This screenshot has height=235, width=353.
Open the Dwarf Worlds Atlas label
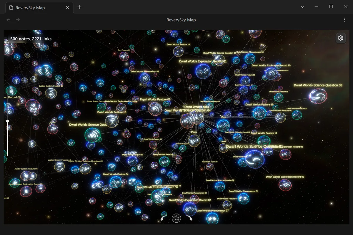coord(197,107)
